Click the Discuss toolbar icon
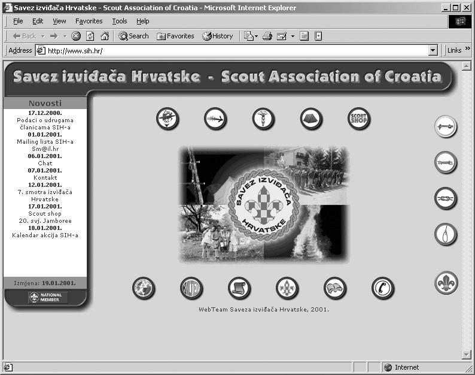The image size is (475, 375). [304, 36]
